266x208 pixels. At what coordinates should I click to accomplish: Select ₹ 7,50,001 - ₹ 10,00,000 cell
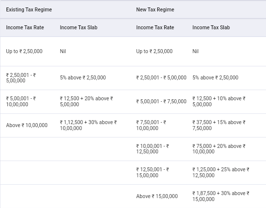click(x=151, y=125)
